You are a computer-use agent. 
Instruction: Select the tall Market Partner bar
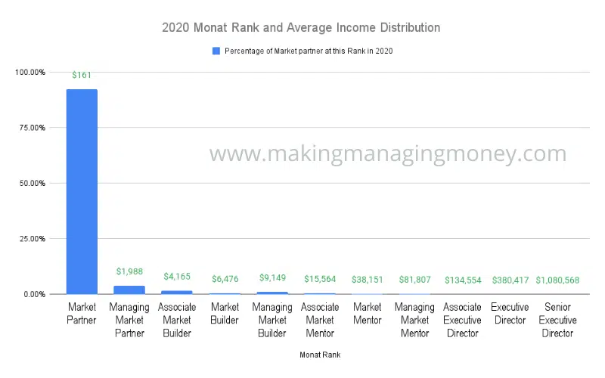pyautogui.click(x=82, y=192)
